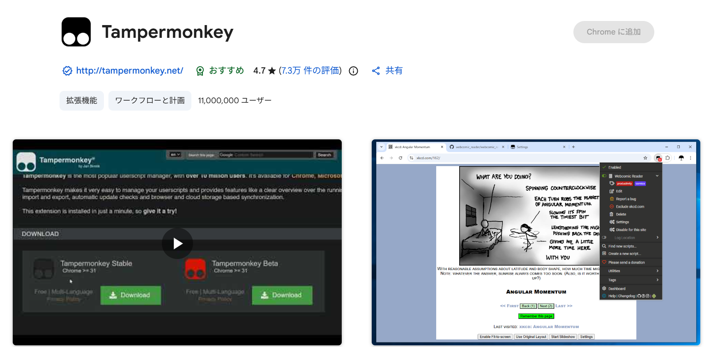The image size is (704, 347).
Task: Click the 共有 share link text
Action: (x=394, y=71)
